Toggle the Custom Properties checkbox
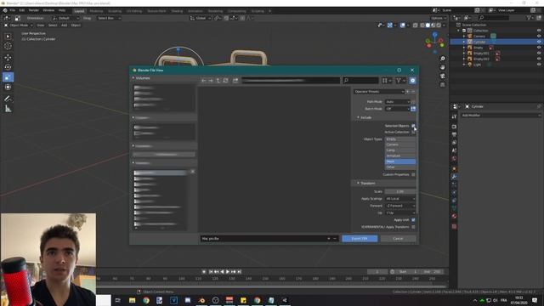544x306 pixels. pyautogui.click(x=413, y=174)
